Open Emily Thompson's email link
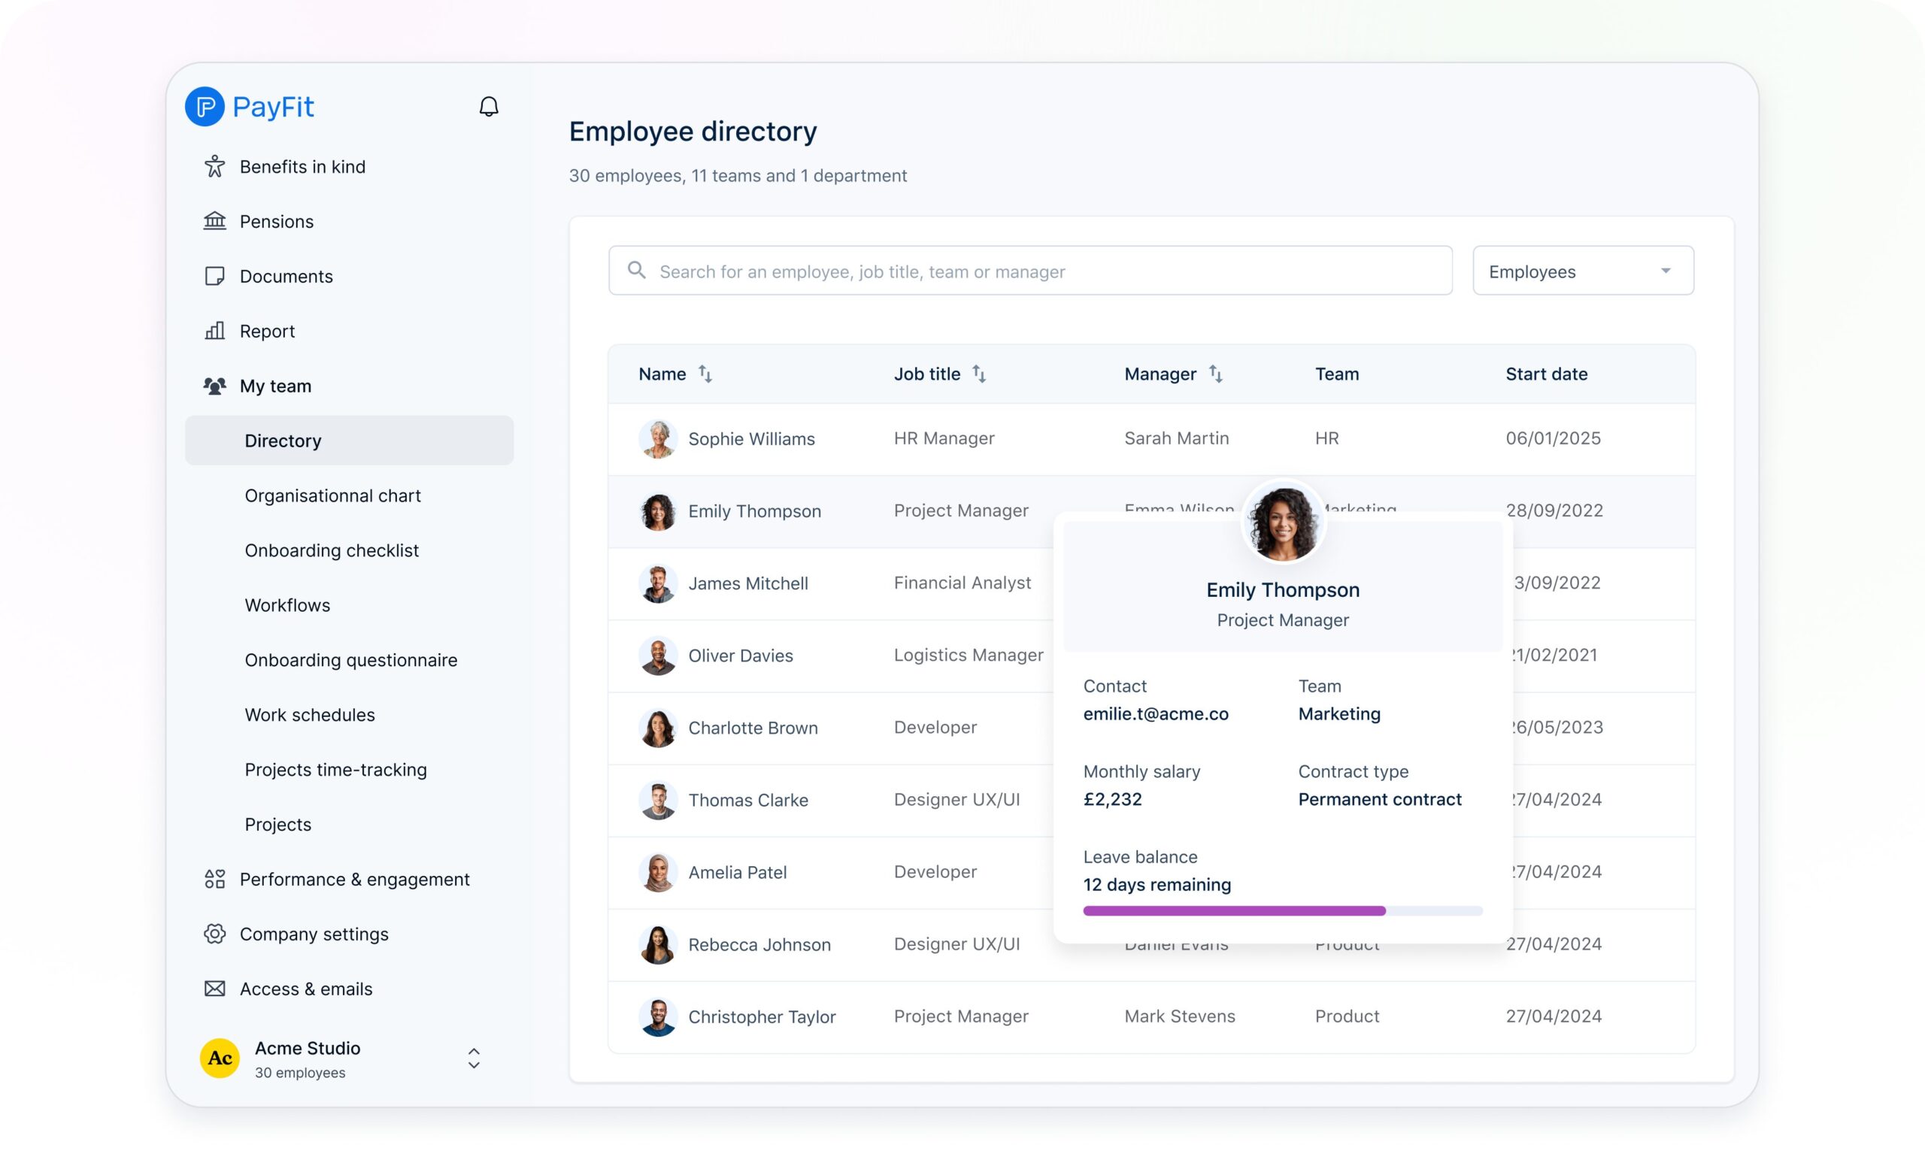The image size is (1925, 1172). point(1156,713)
